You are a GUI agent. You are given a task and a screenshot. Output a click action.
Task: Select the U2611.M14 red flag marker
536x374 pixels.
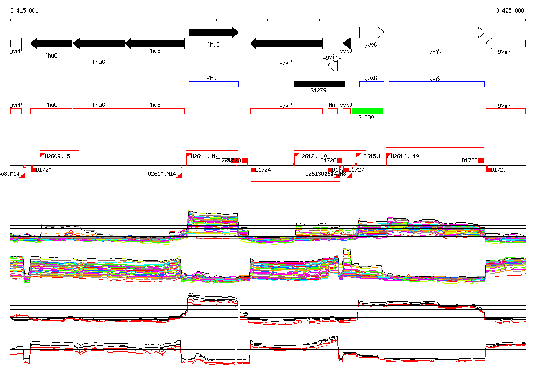(x=189, y=155)
